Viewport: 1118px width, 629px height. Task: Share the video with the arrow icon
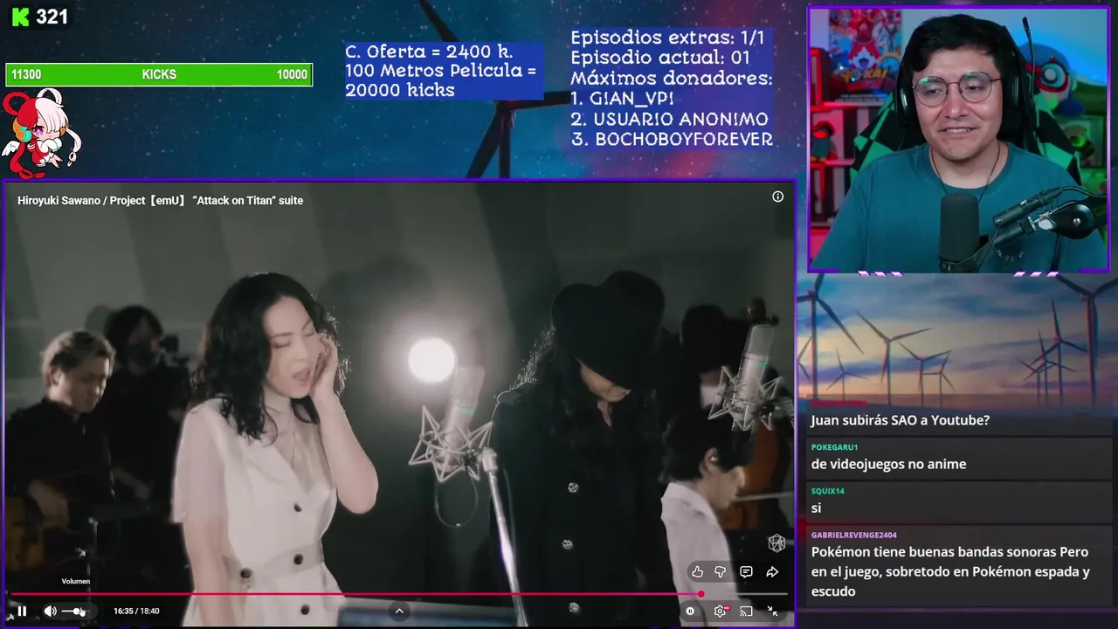tap(772, 572)
